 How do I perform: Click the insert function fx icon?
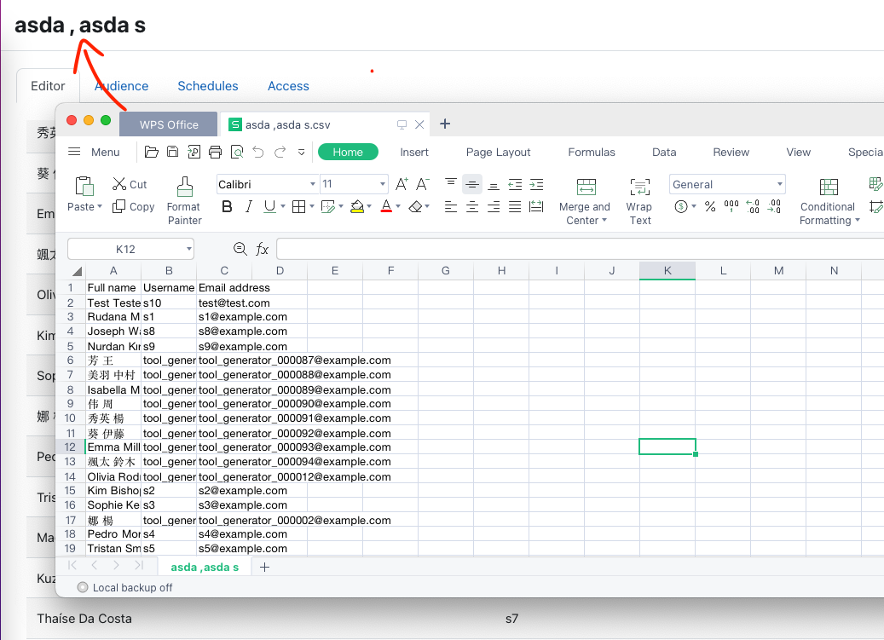263,249
